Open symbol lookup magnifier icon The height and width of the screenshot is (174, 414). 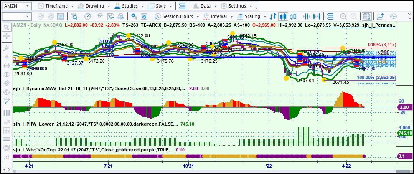[74, 16]
